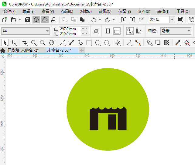The width and height of the screenshot is (195, 165).
Task: Apply size to all pages icon
Action: (130, 31)
